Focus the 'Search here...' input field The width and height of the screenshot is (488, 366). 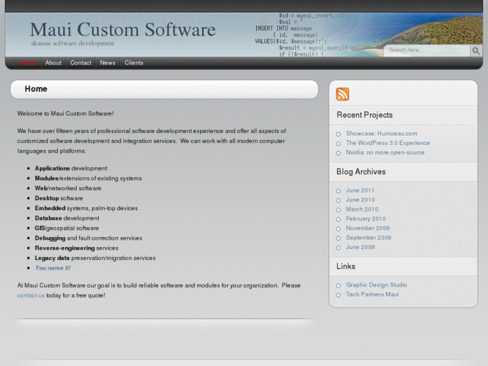tap(426, 50)
